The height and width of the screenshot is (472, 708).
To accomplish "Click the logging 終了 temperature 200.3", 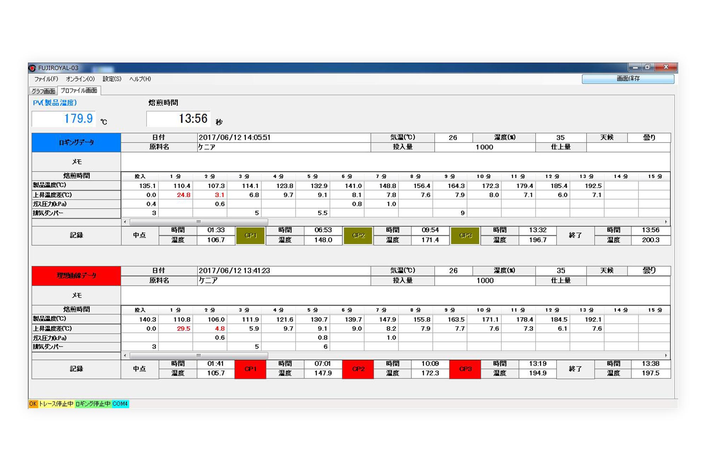I will point(650,240).
